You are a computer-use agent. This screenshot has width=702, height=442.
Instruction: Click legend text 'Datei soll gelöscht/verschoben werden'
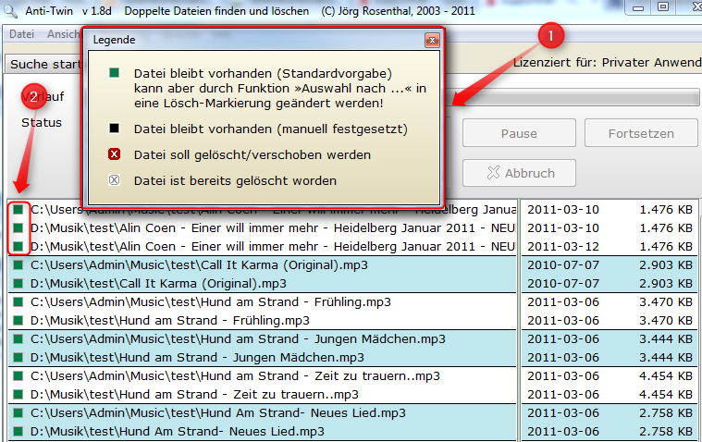tap(252, 155)
